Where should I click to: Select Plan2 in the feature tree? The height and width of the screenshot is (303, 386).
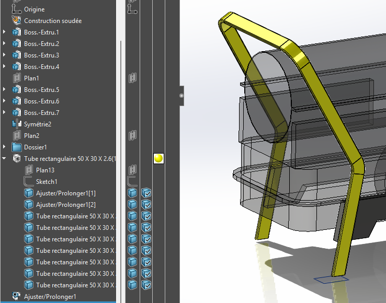[31, 136]
